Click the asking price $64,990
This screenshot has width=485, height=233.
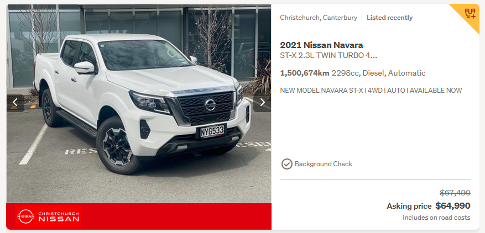click(x=453, y=206)
